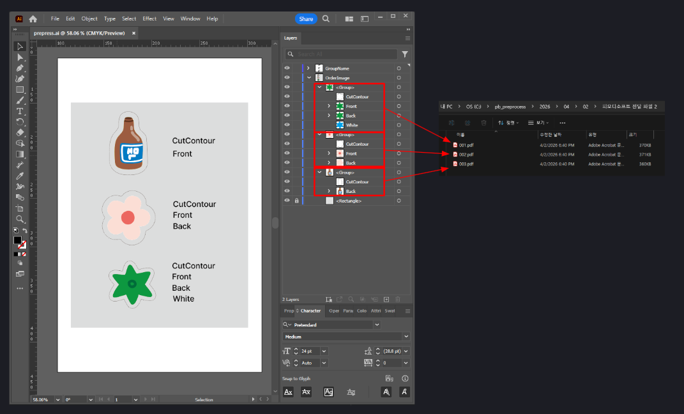
Task: Open the Effect menu
Action: [x=149, y=19]
